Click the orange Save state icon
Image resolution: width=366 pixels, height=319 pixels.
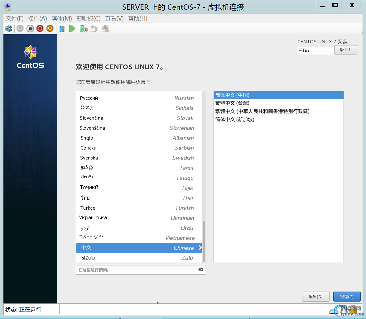(x=50, y=29)
